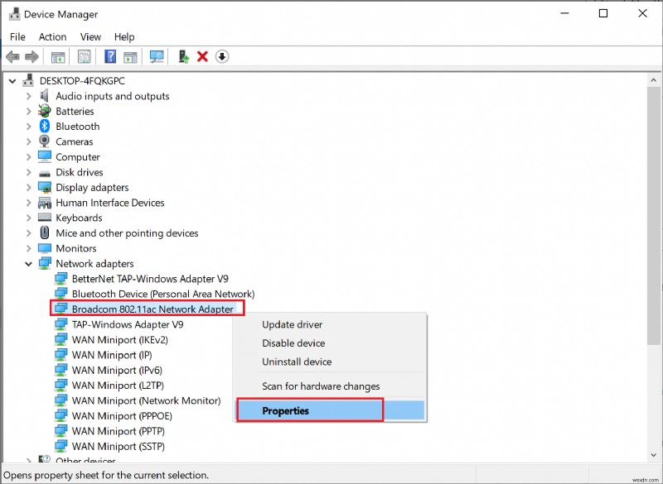Collapse the DESKTOP-4FQKGPC root node

click(12, 80)
